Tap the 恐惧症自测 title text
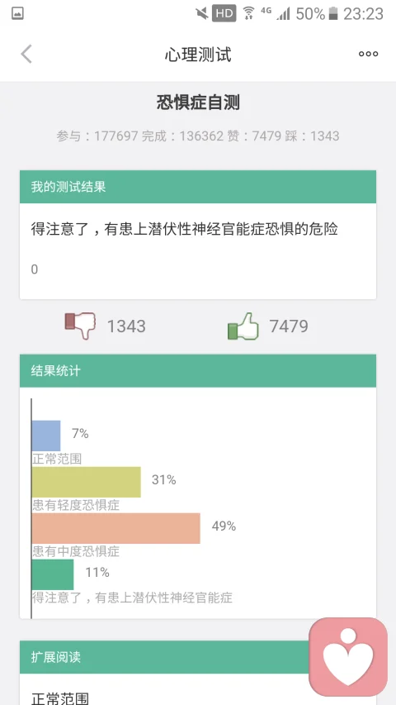This screenshot has height=705, width=396. pos(198,102)
